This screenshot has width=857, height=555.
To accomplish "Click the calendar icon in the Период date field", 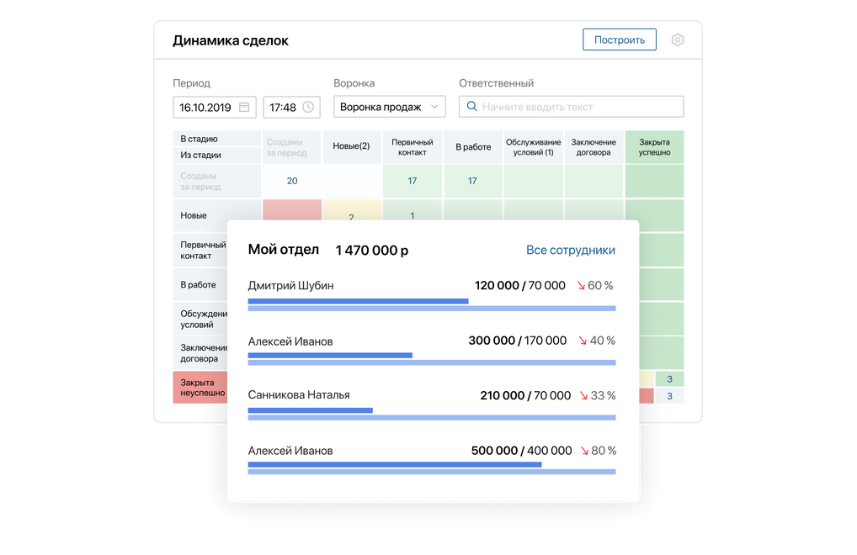I will [x=242, y=106].
